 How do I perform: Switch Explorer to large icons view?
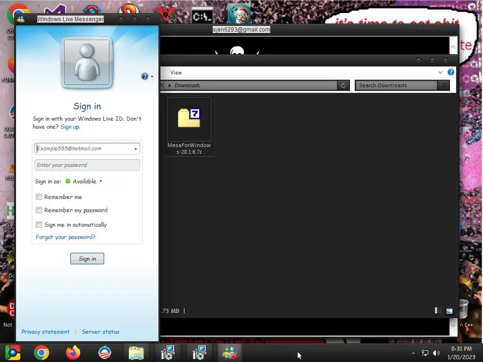click(x=450, y=311)
